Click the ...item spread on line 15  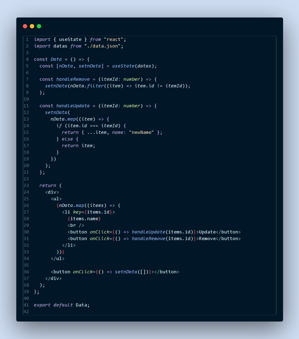(97, 132)
